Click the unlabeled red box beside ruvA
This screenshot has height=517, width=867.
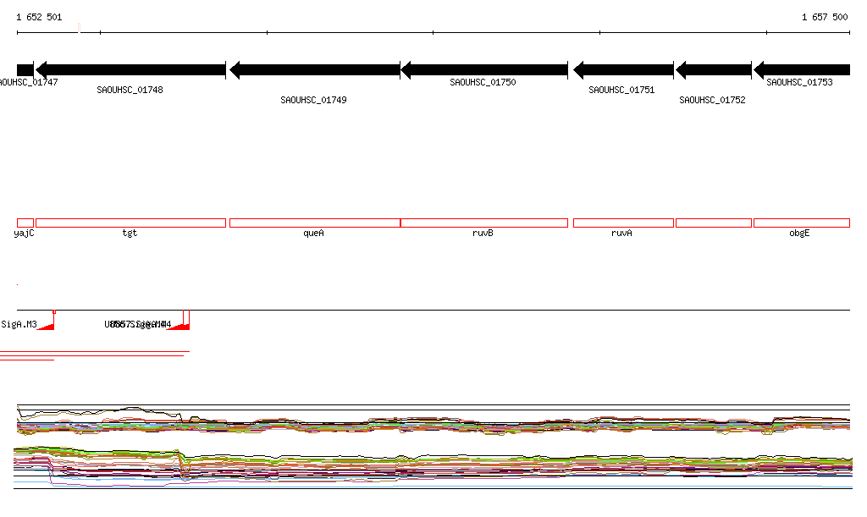pos(714,223)
